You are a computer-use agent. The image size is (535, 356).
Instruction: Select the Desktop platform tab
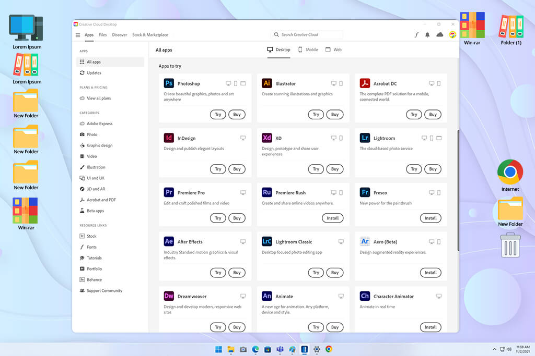point(279,50)
